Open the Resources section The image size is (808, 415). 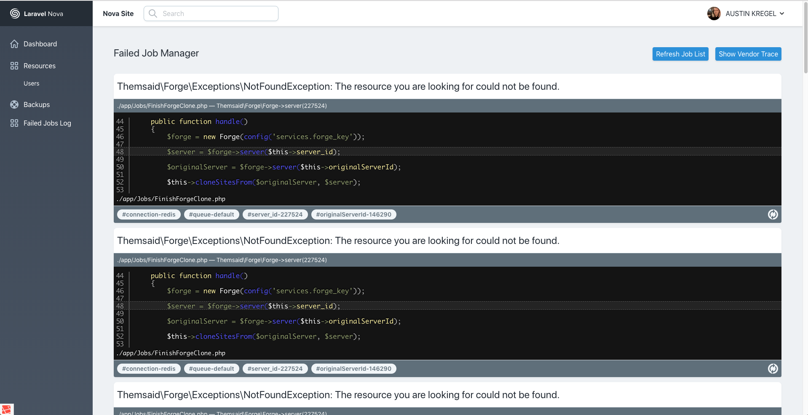tap(40, 66)
